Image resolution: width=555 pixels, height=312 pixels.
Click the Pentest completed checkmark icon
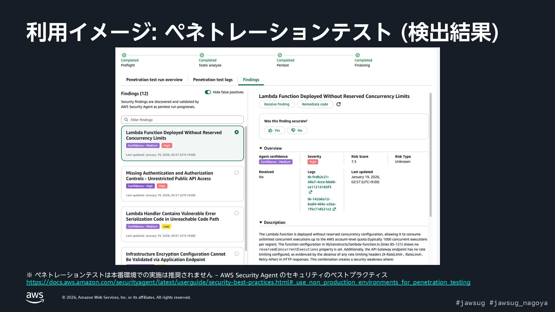(x=280, y=55)
